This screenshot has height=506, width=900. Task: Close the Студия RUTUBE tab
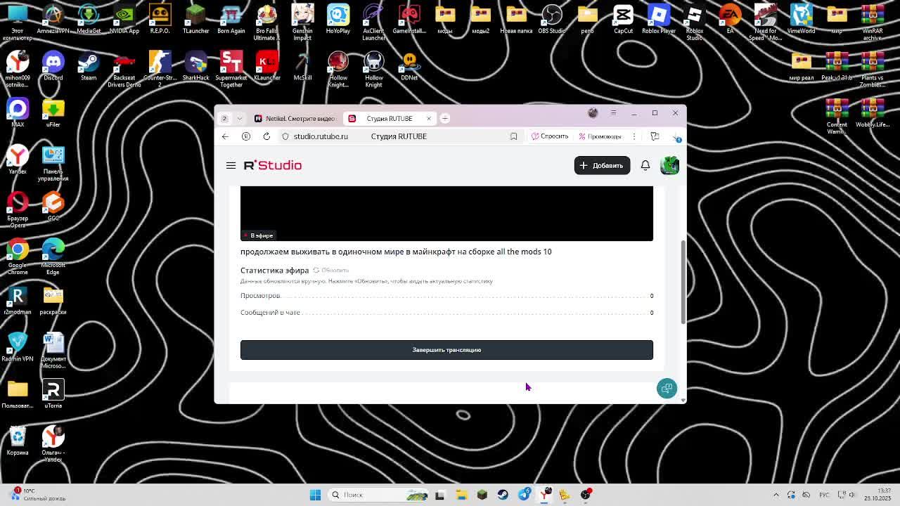point(428,118)
